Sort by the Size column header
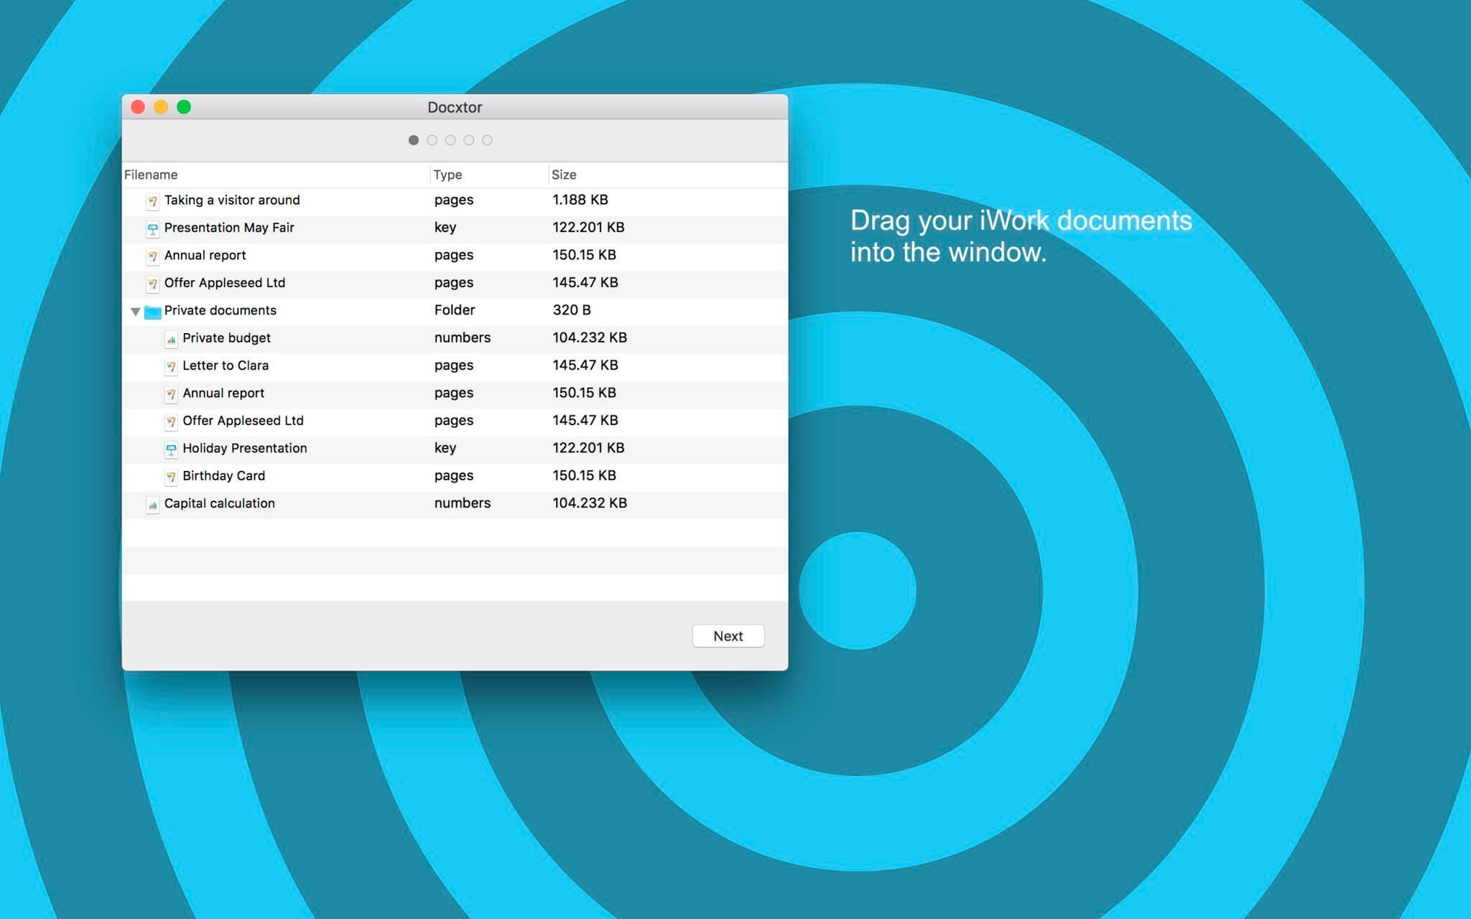This screenshot has height=919, width=1471. 668,174
